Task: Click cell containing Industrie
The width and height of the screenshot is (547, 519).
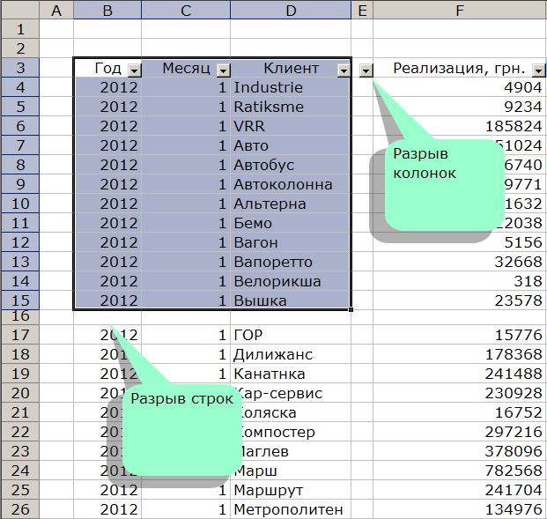Action: [290, 87]
